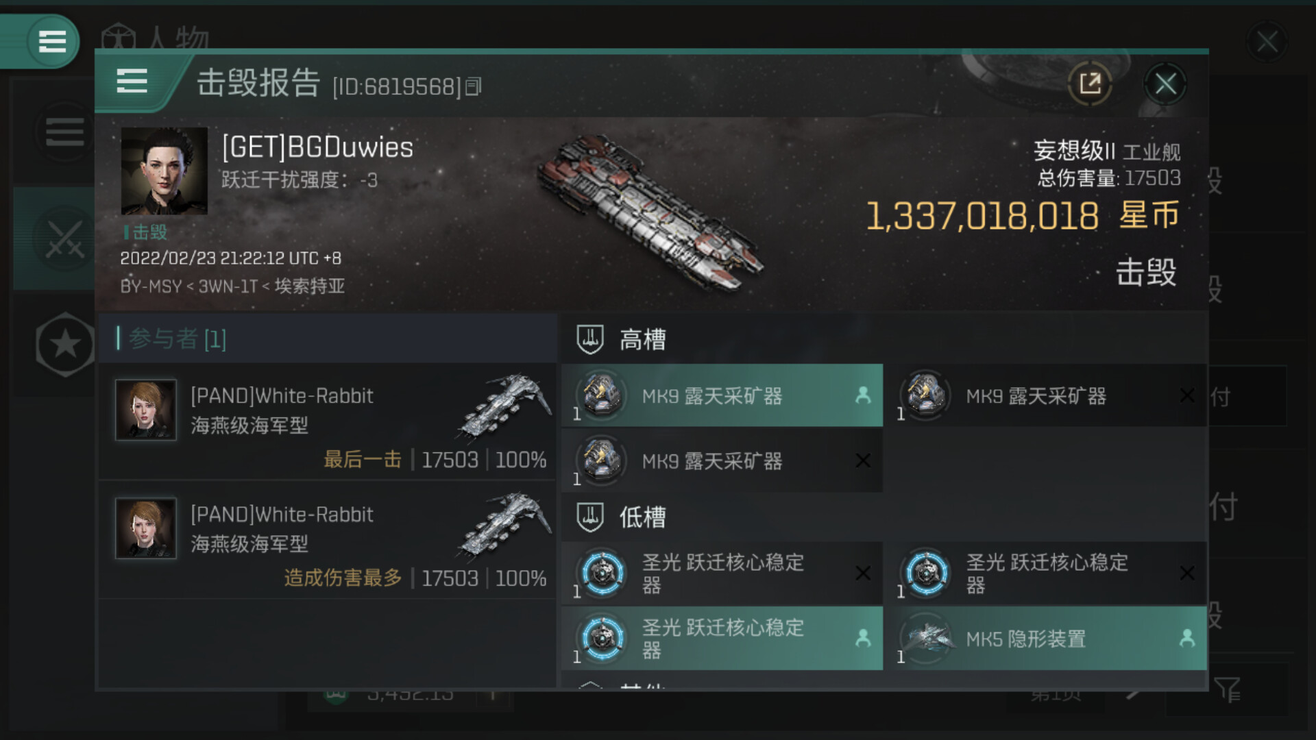Click the filter funnel icon at bottom-right
This screenshot has width=1316, height=740.
1227,689
